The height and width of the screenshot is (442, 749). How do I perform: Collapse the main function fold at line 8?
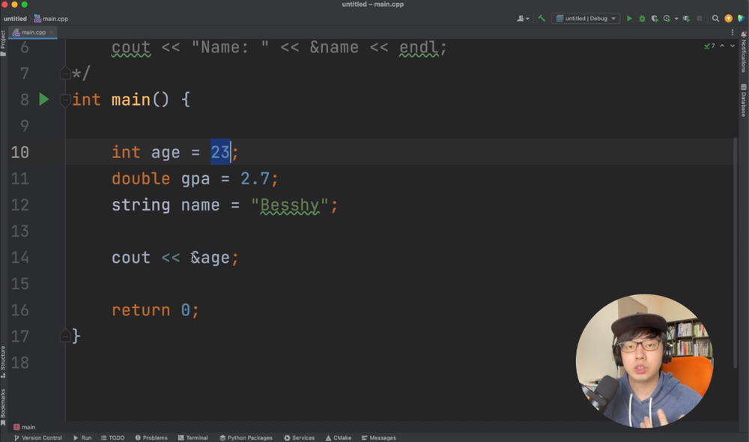pyautogui.click(x=65, y=100)
